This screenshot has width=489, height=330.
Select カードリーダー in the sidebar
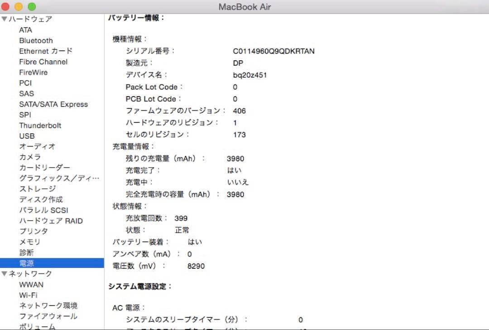44,168
